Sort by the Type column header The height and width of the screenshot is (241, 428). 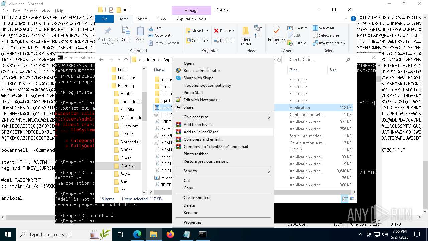point(307,70)
